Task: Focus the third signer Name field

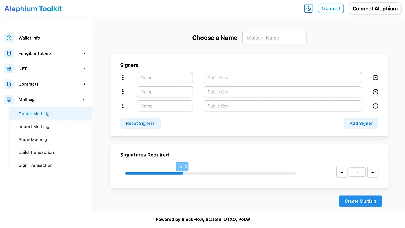Action: [165, 106]
